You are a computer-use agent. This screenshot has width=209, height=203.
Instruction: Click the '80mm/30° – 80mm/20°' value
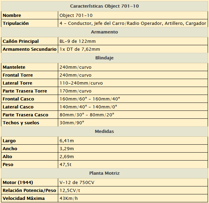coord(87,115)
